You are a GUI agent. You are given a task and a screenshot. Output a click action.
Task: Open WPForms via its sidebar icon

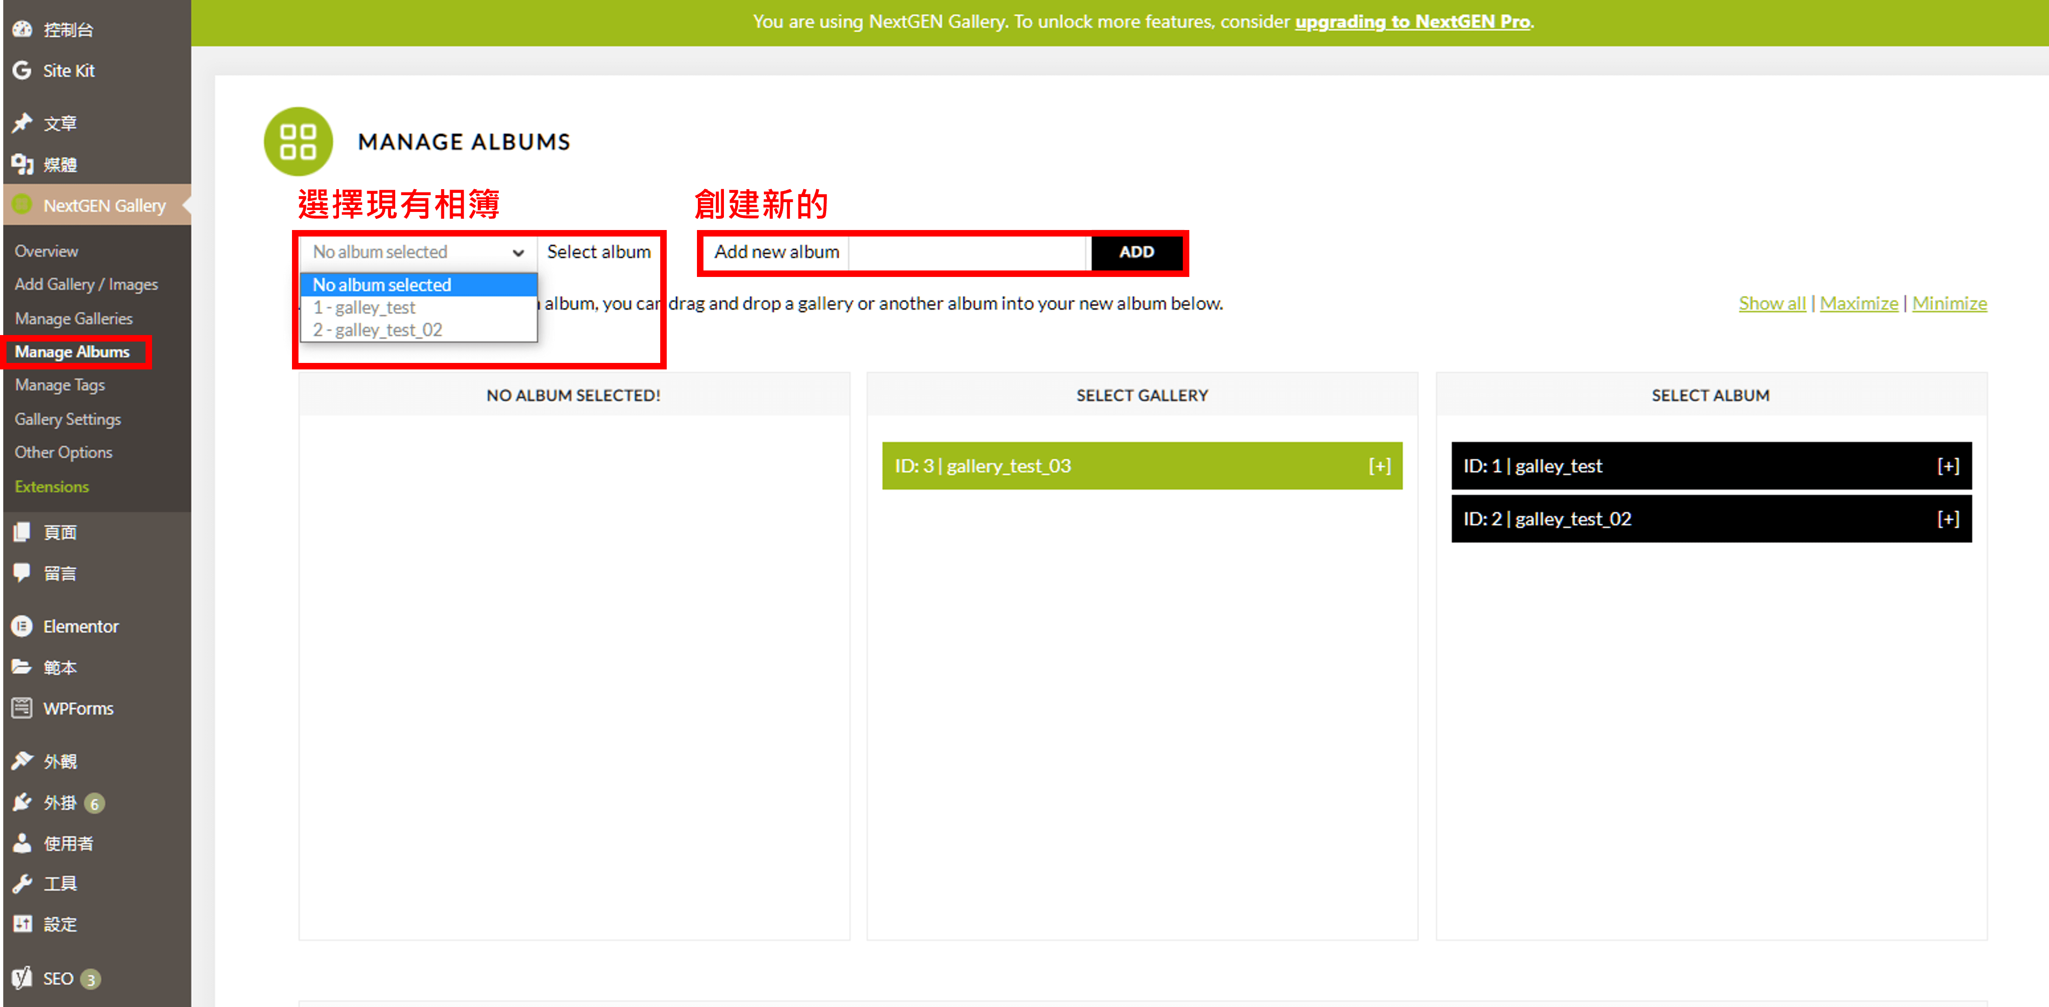pyautogui.click(x=22, y=707)
